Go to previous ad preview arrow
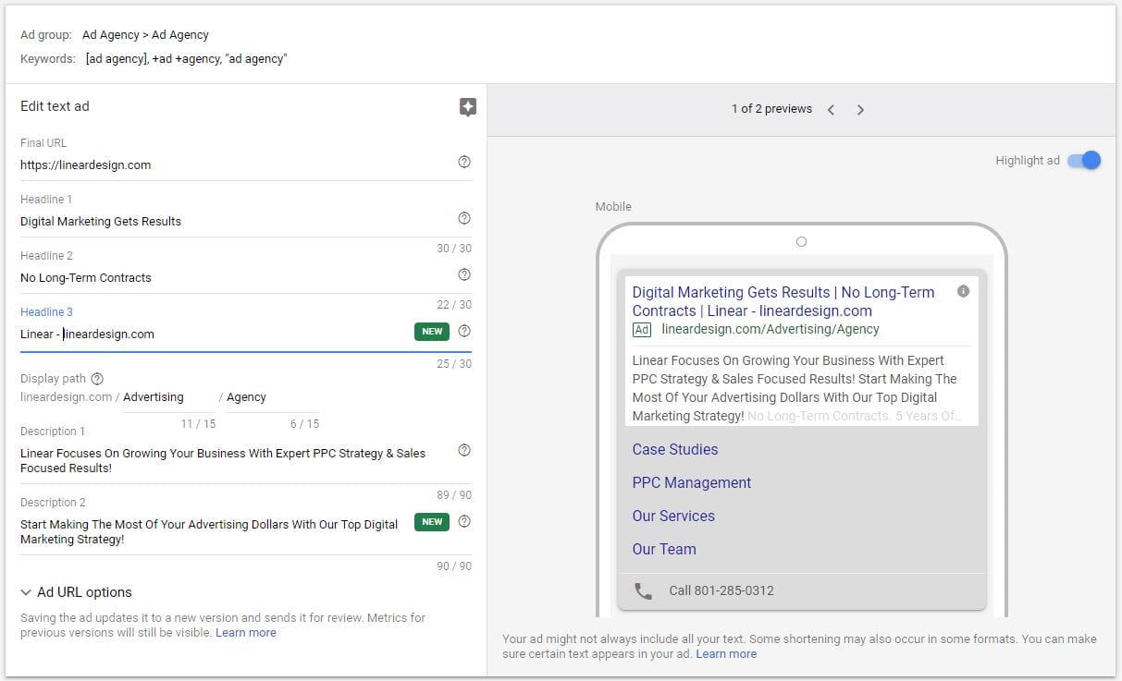Viewport: 1122px width, 681px height. pos(831,110)
